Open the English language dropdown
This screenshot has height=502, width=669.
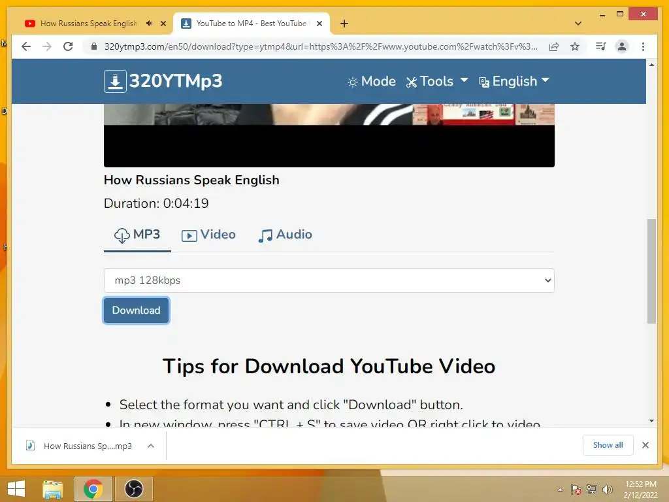click(514, 81)
